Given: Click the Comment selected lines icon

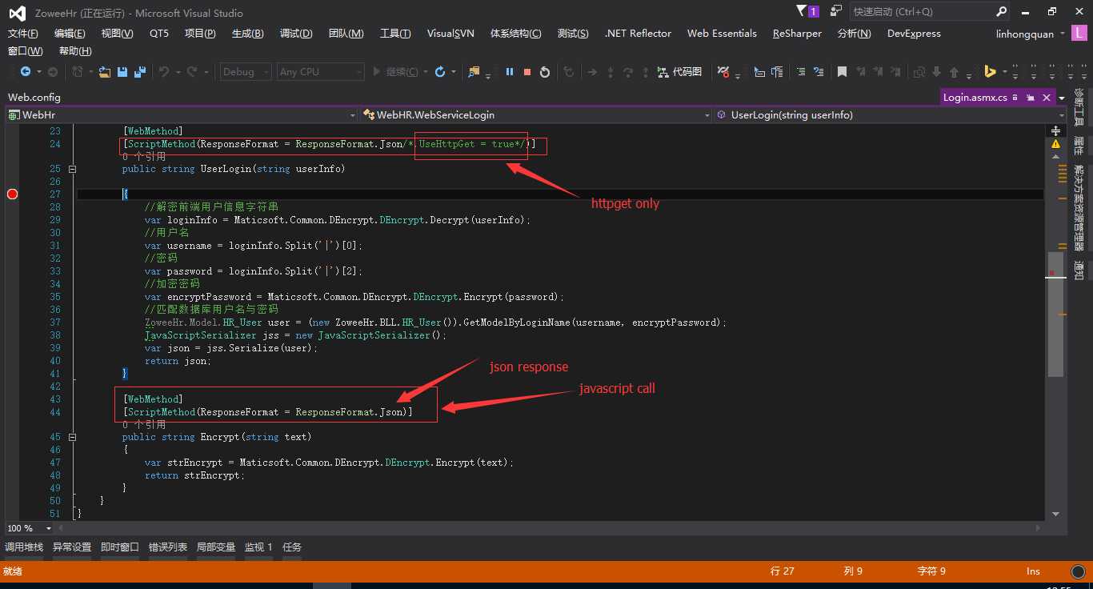Looking at the screenshot, I should [800, 72].
